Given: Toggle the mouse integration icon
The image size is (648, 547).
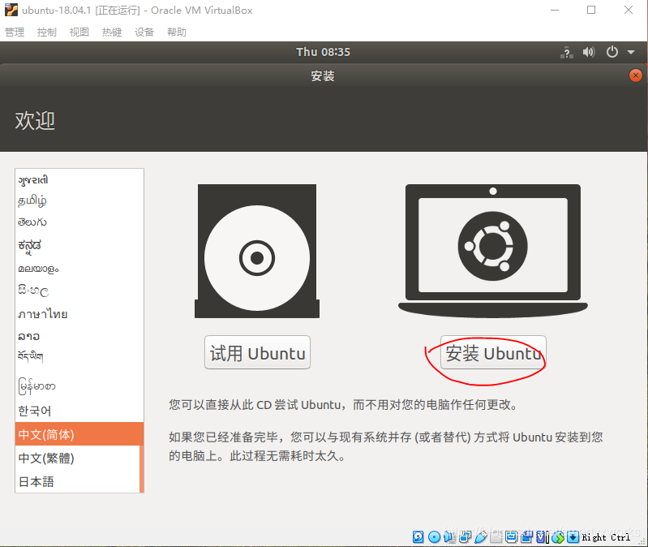Looking at the screenshot, I should [558, 536].
